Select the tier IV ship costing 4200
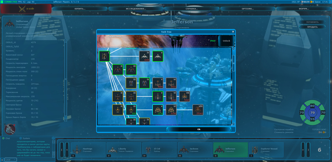Image resolution: width=332 pixels, height=162 pixels. pos(144,56)
